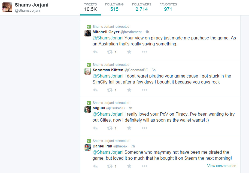Reply to Miguel's tweet
The width and height of the screenshot is (249, 173).
tap(95, 128)
